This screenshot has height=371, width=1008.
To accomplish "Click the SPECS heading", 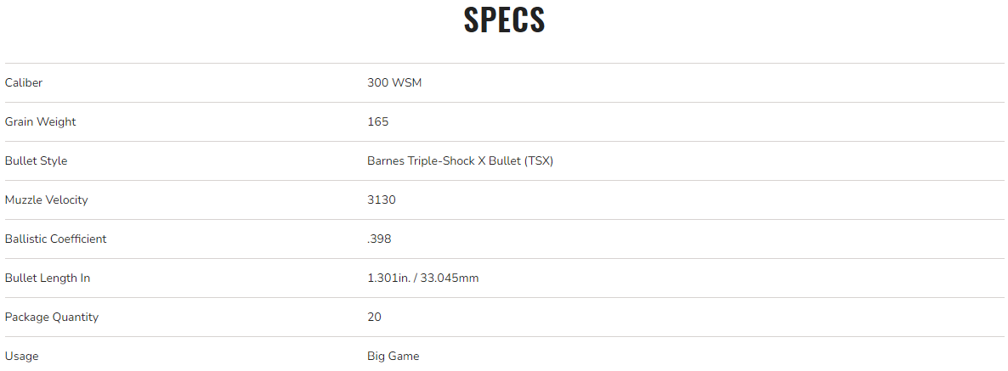I will tap(504, 20).
